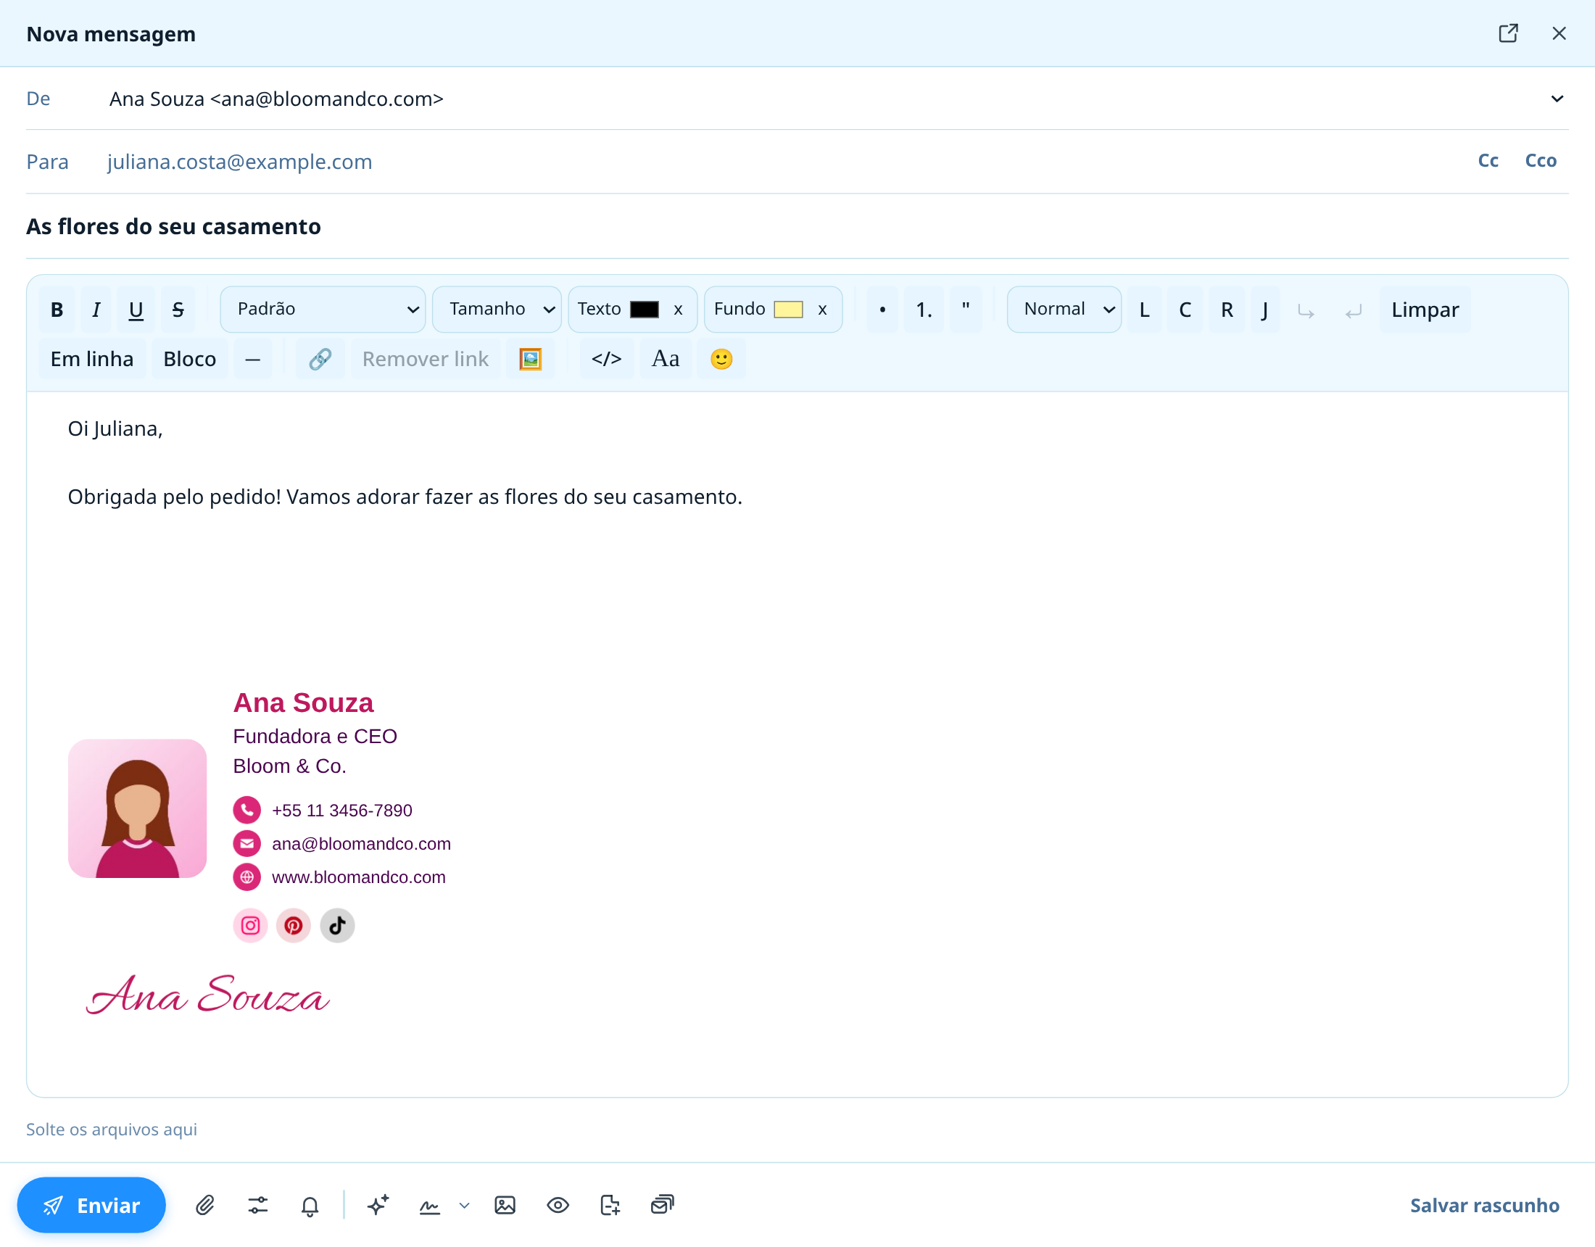Screen dimensions: 1595x1247
Task: Open the Tamanho size dropdown
Action: [497, 309]
